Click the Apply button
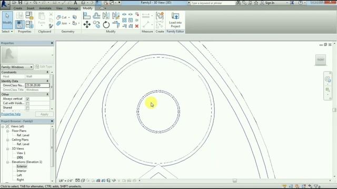Image resolution: width=337 pixels, height=189 pixels. 44,114
